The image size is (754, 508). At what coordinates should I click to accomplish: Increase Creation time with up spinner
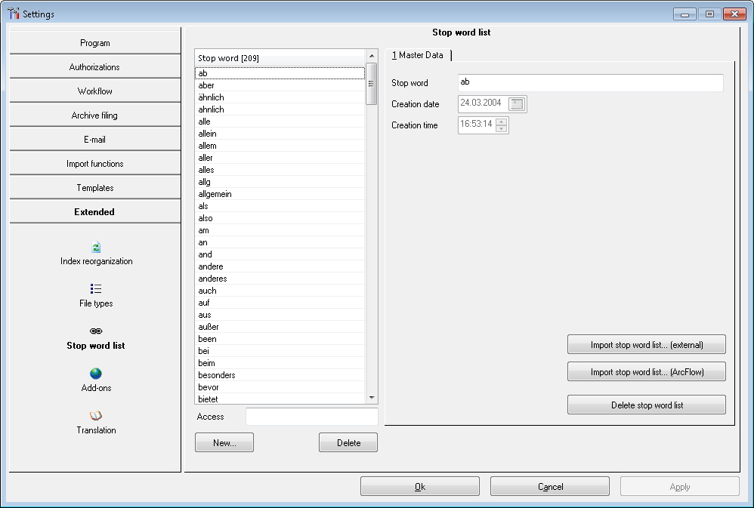coord(501,121)
